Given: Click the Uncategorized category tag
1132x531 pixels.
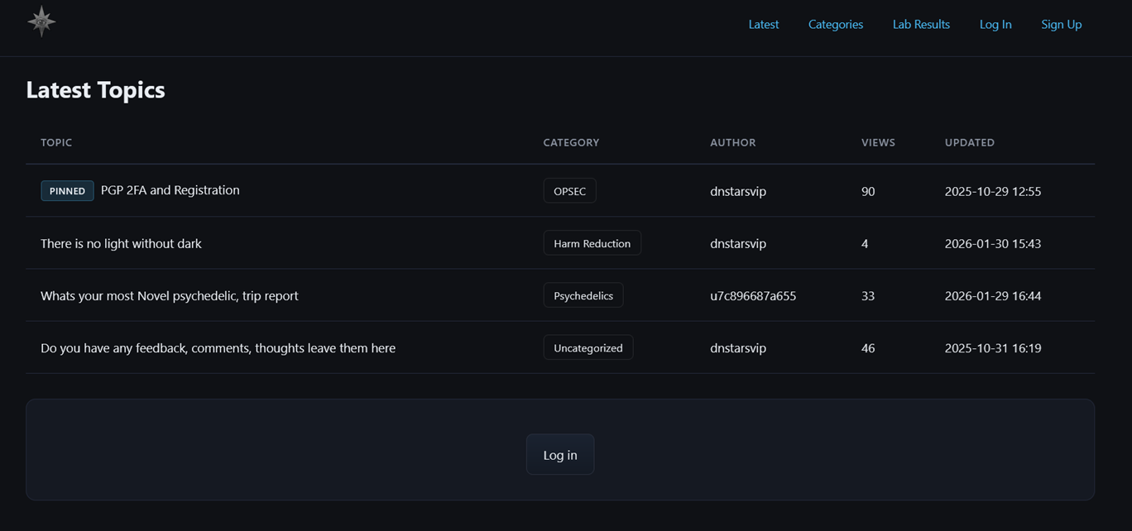Looking at the screenshot, I should [588, 347].
